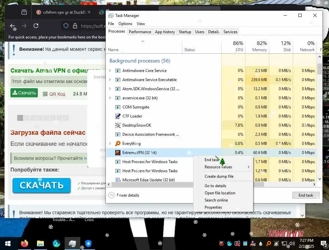The image size is (329, 250).
Task: Choose End task from the context menu
Action: (223, 160)
